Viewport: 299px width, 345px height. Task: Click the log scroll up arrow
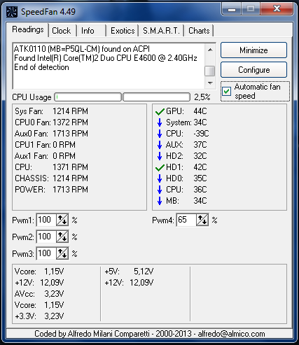pyautogui.click(x=210, y=50)
